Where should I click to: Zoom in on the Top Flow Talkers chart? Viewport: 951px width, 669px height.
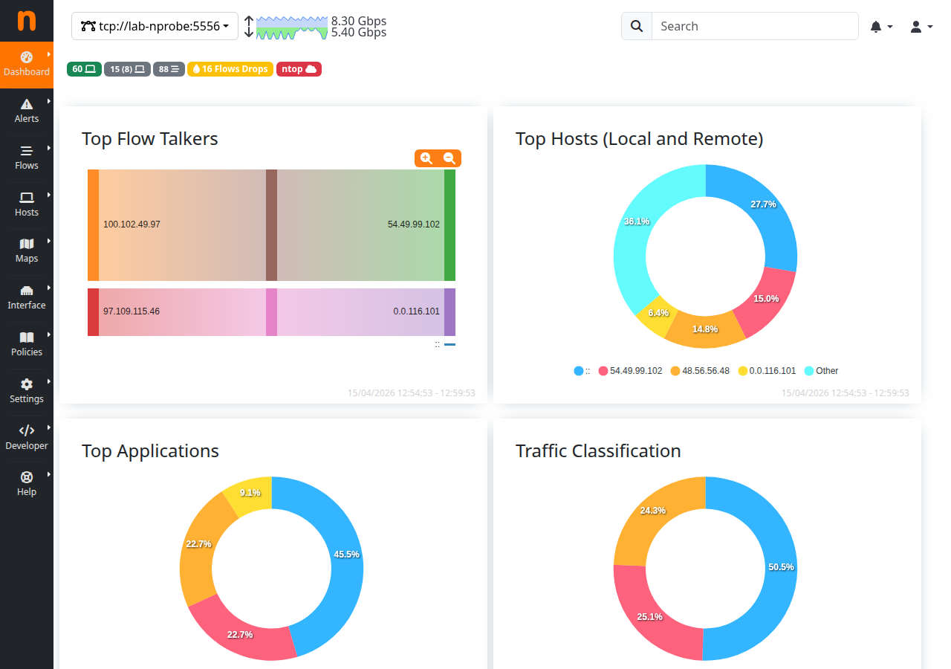[426, 158]
